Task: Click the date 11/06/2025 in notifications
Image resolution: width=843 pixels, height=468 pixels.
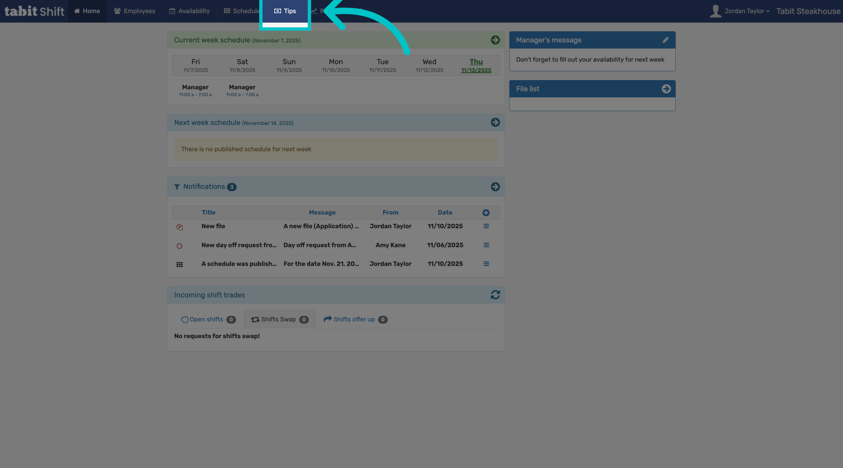Action: point(445,245)
